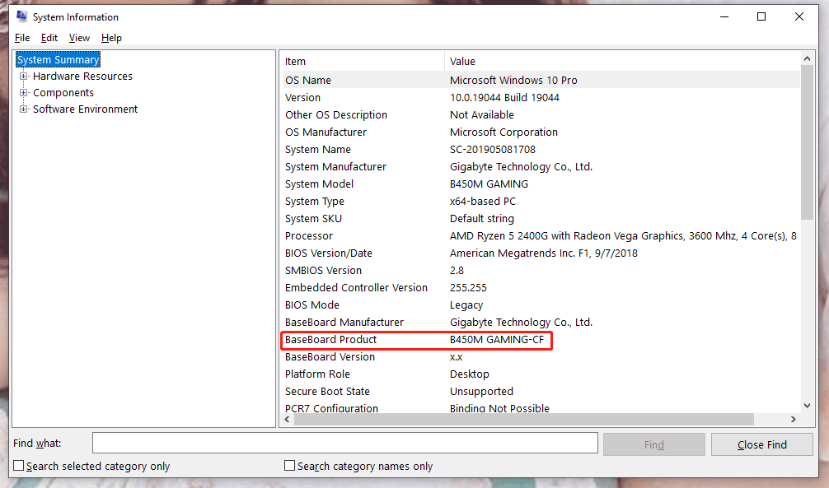
Task: Click the left arrow of the horizontal scrollbar
Action: click(x=287, y=420)
